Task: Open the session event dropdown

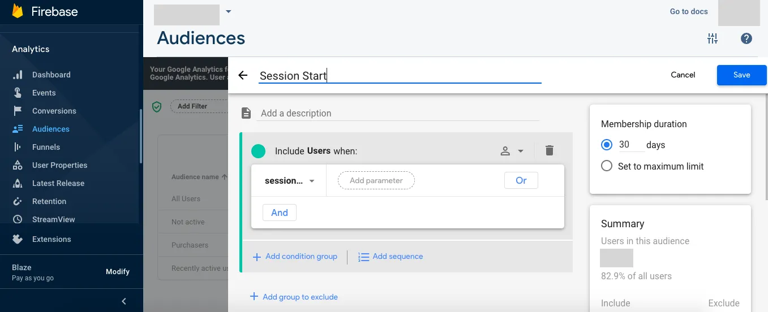Action: pyautogui.click(x=289, y=181)
